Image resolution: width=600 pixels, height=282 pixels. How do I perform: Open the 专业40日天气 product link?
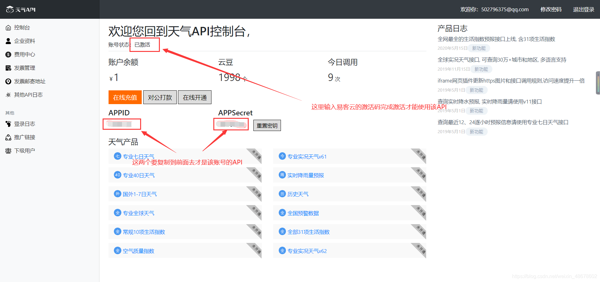click(139, 175)
